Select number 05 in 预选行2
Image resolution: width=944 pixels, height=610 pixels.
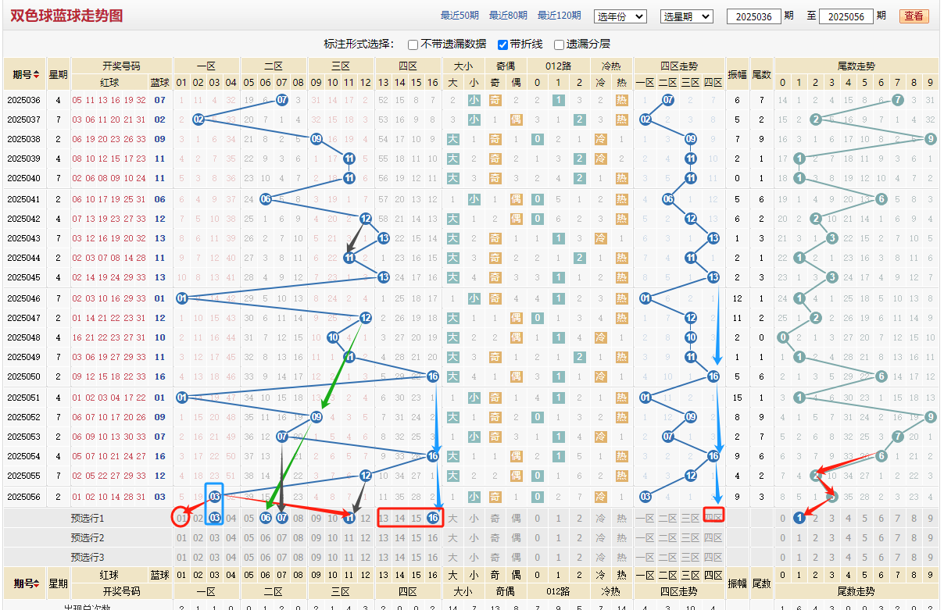click(x=249, y=537)
